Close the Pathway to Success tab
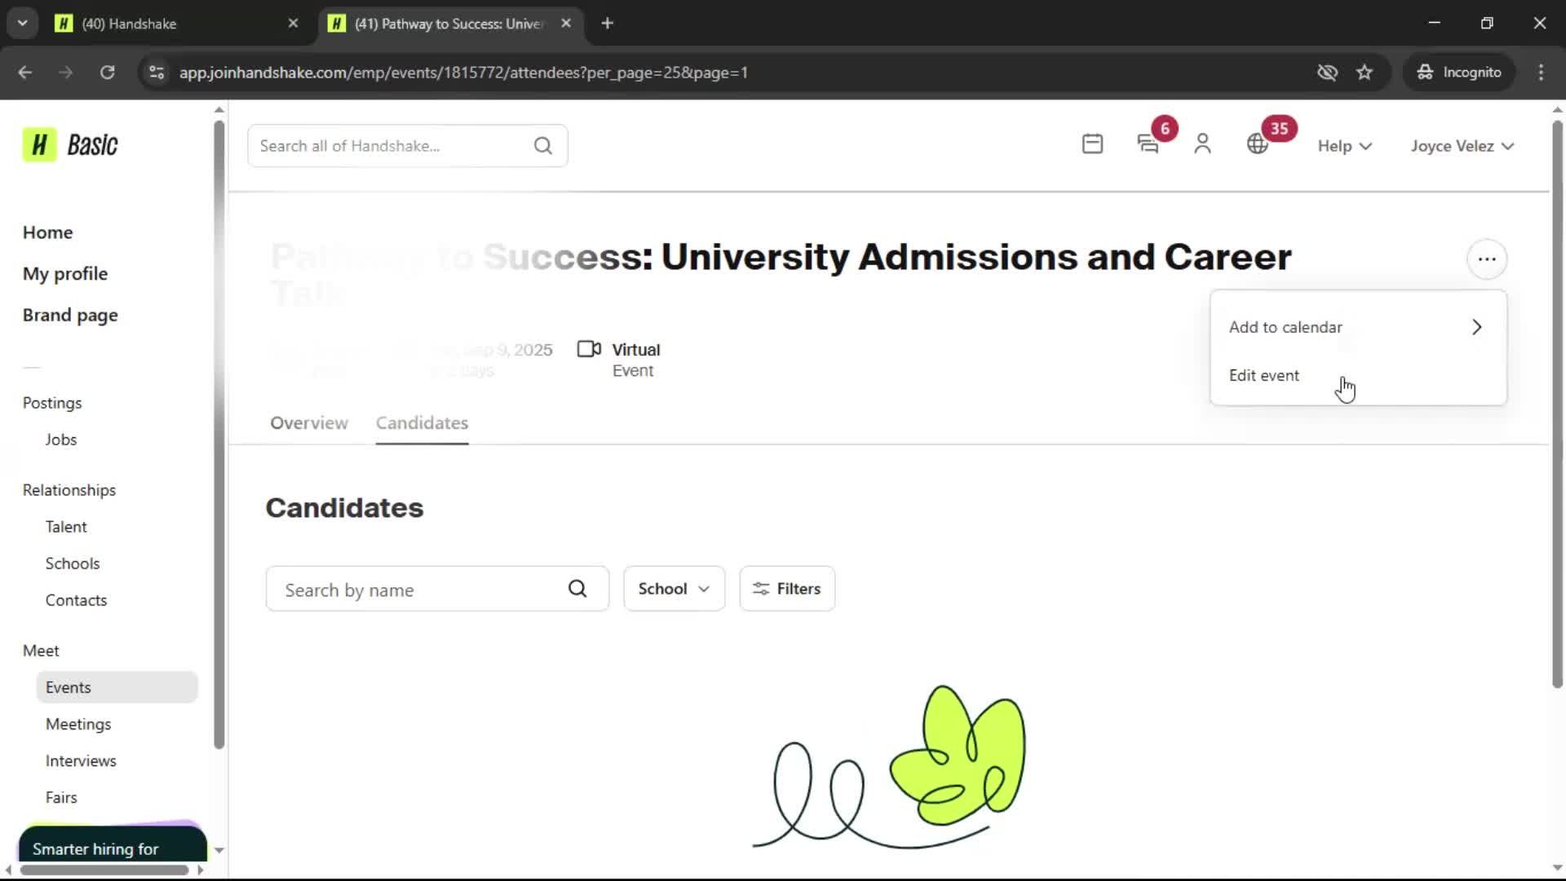 pos(566,24)
